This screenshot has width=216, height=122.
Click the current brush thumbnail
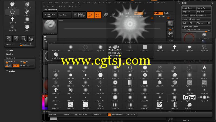pyautogui.click(x=50, y=27)
